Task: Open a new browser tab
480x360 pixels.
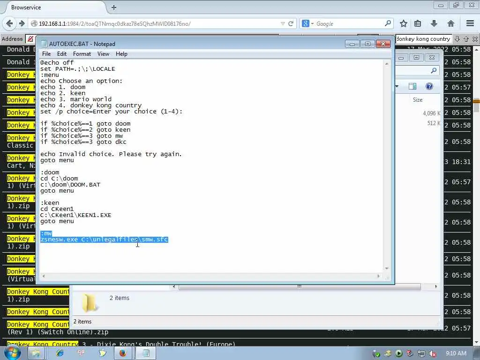Action: [113, 7]
